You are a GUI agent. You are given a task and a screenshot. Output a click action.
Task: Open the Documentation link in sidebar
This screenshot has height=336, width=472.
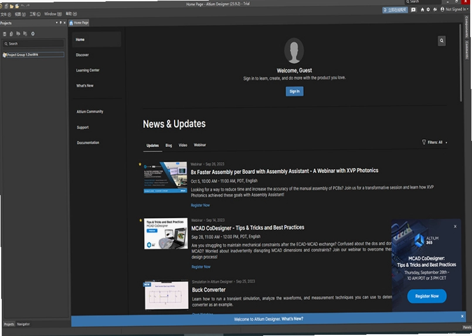[x=88, y=143]
